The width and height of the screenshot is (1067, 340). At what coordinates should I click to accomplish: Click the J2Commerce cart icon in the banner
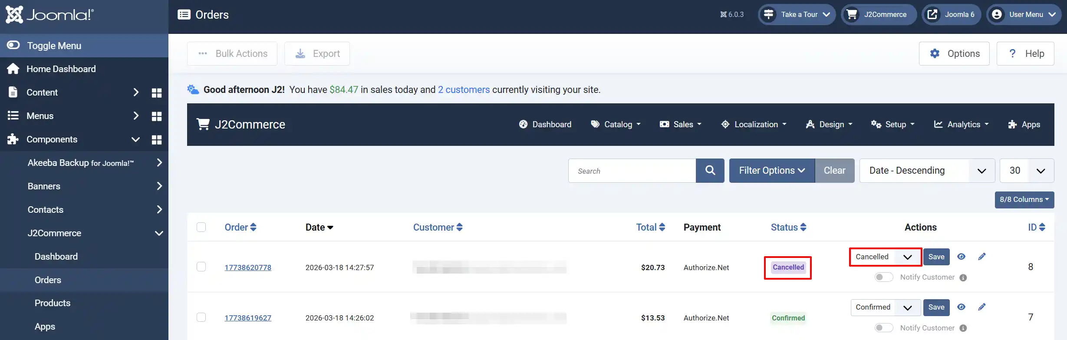point(203,124)
